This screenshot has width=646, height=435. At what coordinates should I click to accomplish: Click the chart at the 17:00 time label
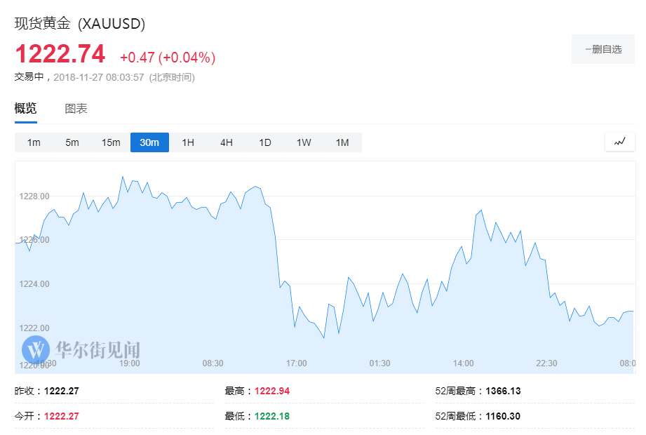pos(297,363)
